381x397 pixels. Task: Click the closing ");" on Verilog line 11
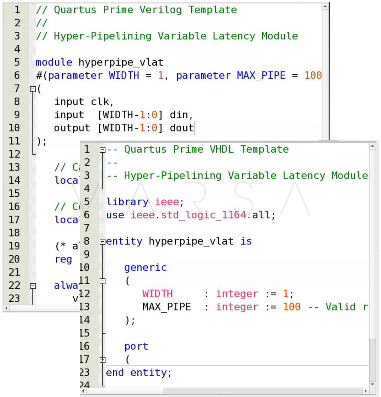tap(42, 141)
